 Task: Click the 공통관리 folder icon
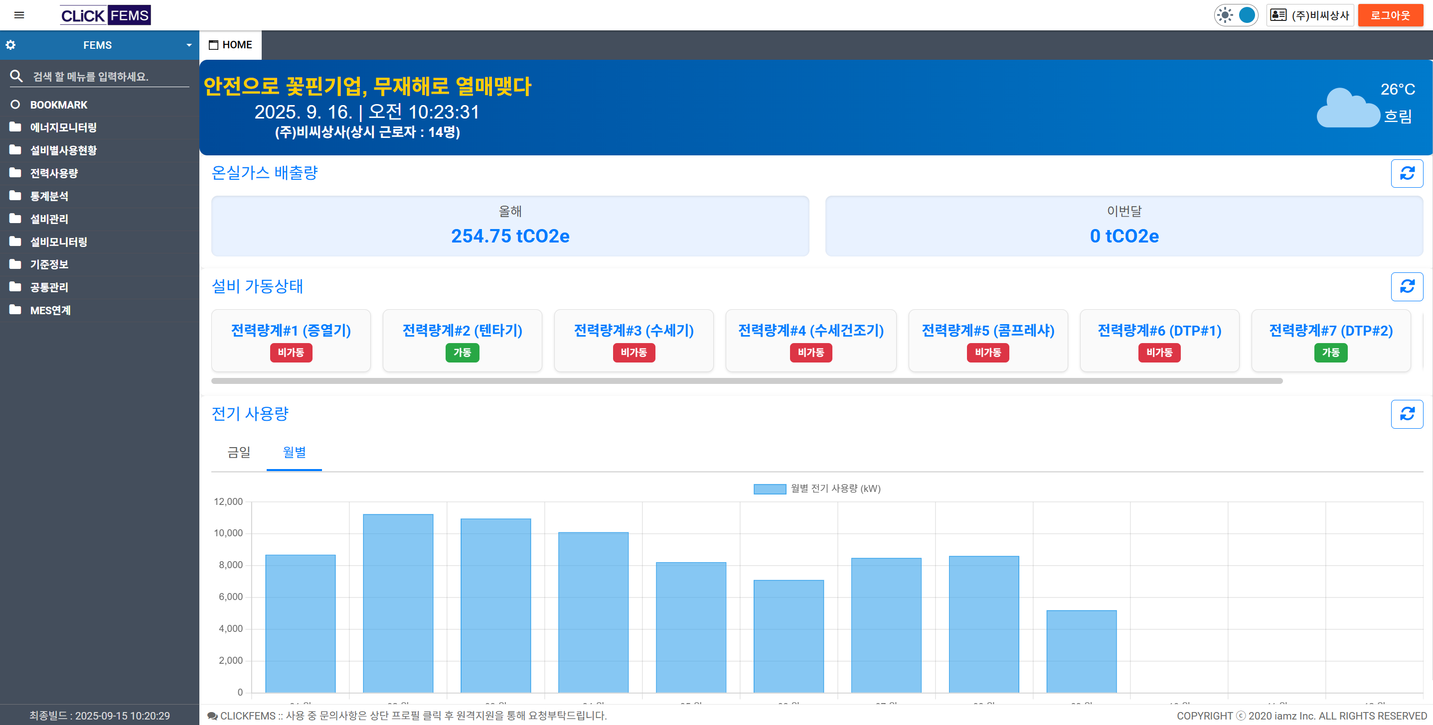[x=15, y=287]
